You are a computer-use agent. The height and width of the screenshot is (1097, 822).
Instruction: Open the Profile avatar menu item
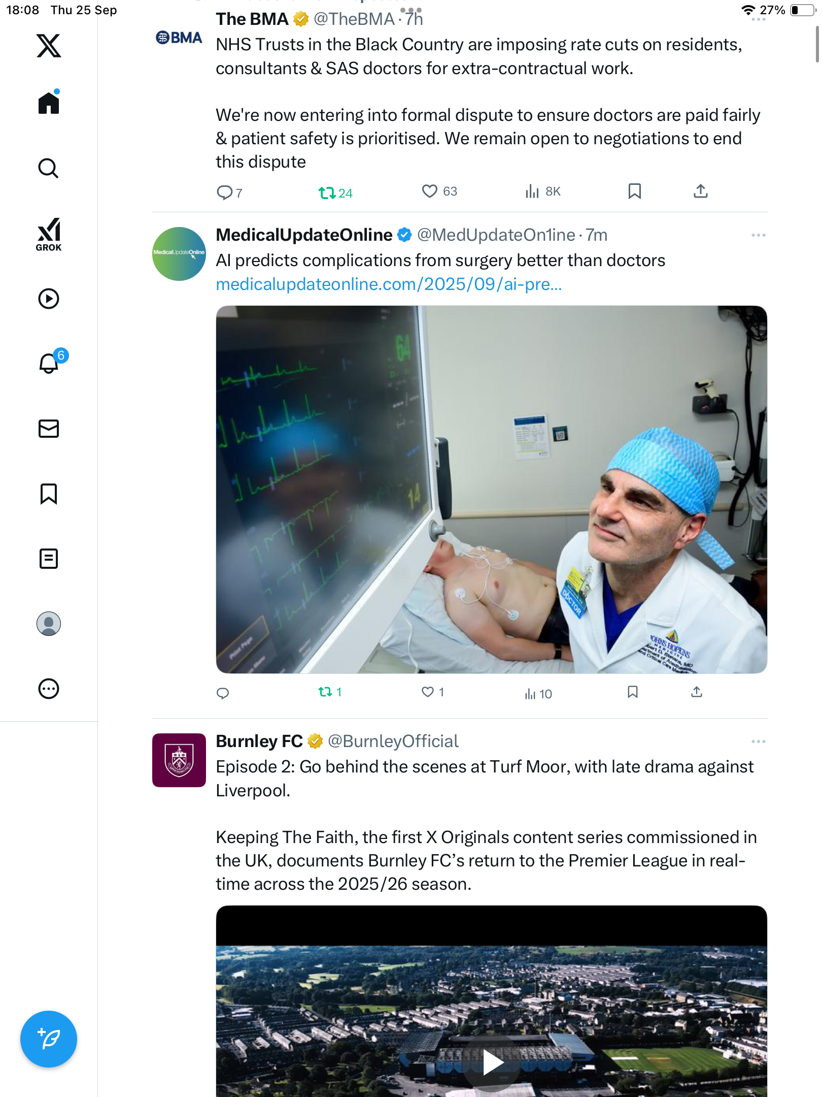pos(49,624)
